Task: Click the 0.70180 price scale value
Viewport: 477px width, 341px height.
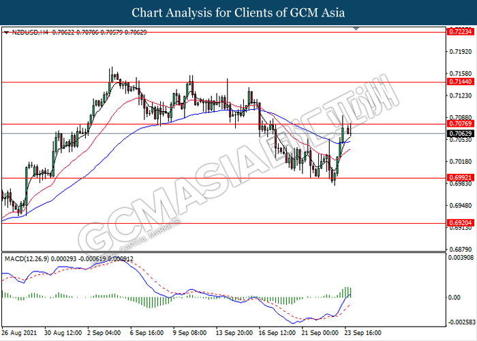Action: coord(461,161)
